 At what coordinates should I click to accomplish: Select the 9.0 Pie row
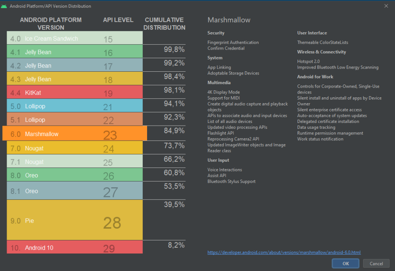click(x=74, y=220)
